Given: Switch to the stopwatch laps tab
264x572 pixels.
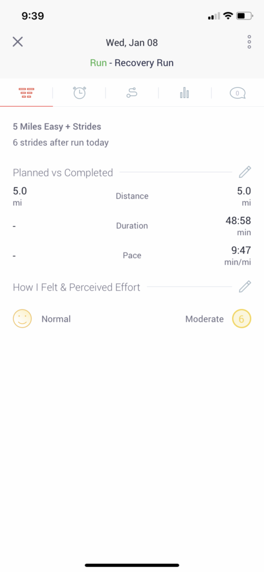Looking at the screenshot, I should (x=79, y=93).
